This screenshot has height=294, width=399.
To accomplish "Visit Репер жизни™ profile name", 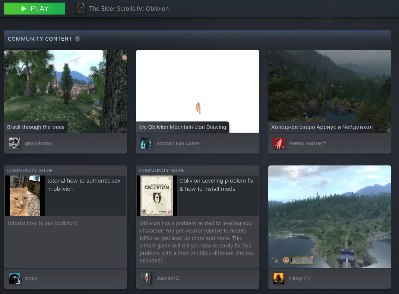I will [308, 143].
